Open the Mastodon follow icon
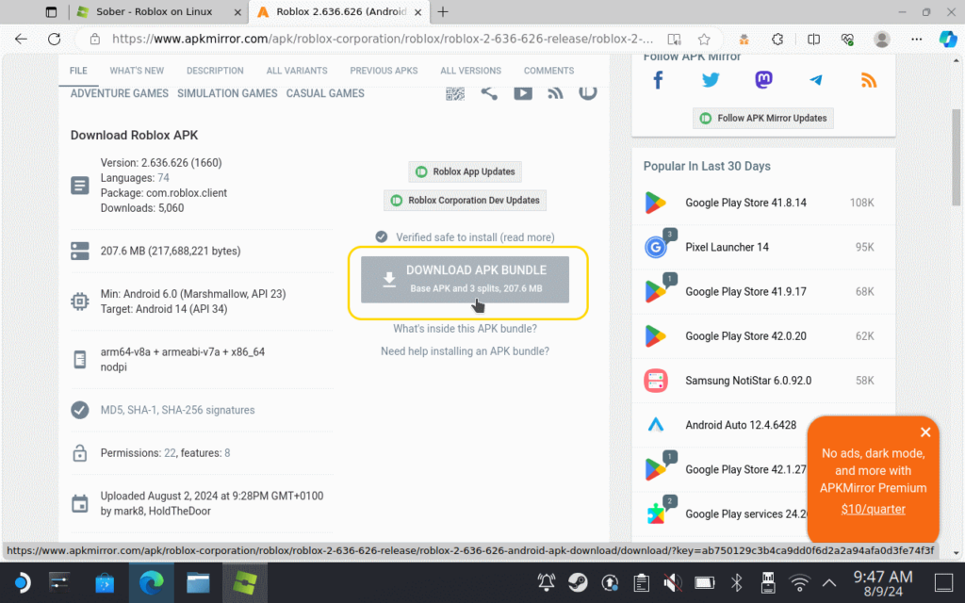The height and width of the screenshot is (603, 965). coord(763,80)
